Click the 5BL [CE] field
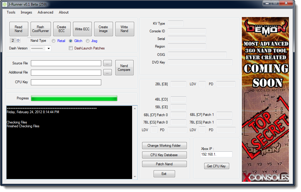 (x=178, y=107)
